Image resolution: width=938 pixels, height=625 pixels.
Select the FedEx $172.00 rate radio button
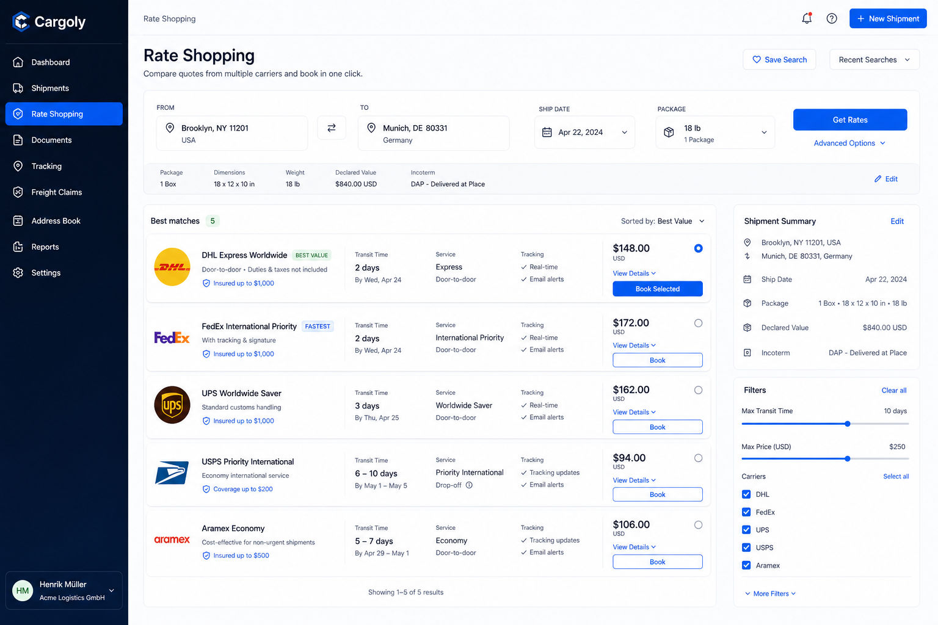[698, 323]
